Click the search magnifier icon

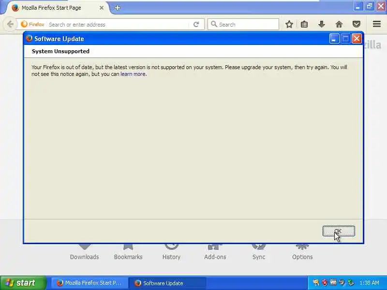[x=214, y=24]
